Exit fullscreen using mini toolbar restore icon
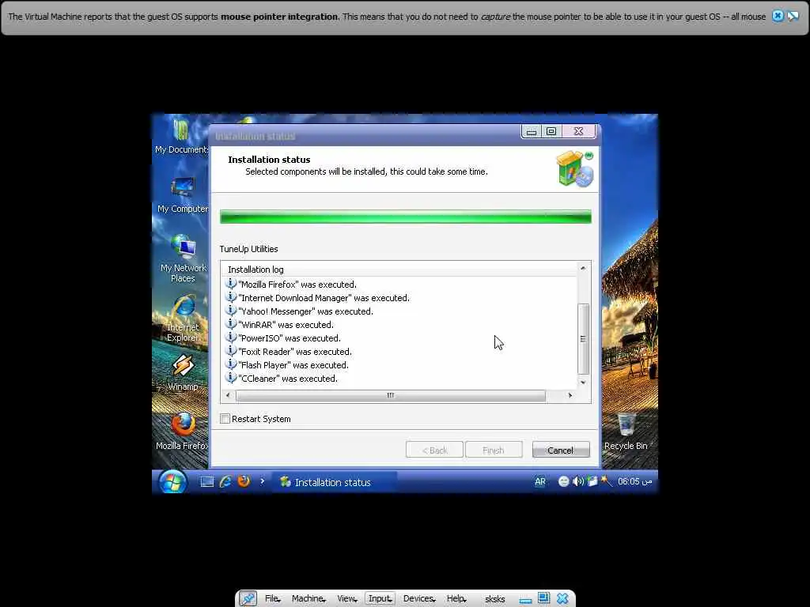Screen dimensions: 810x607 [543, 598]
